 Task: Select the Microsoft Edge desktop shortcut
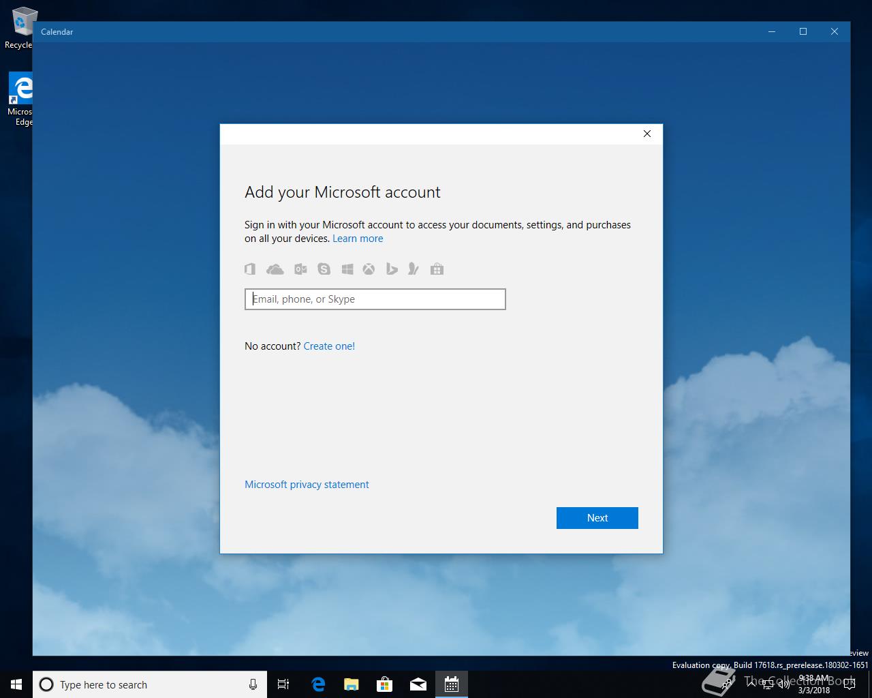point(20,100)
